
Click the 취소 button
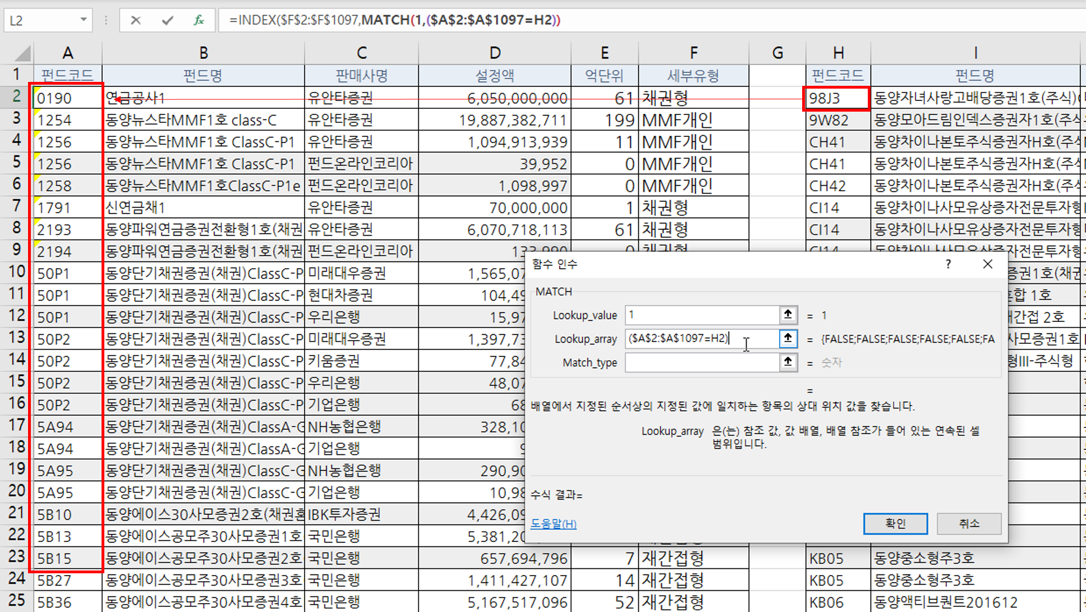pos(969,523)
